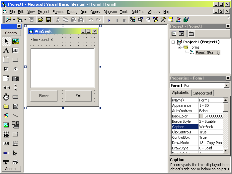Open the Data View Window icon
Viewport: 232px width, 174px height.
171,20
